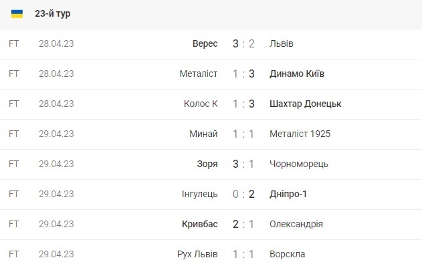Click the Металіст home team link

pos(198,74)
